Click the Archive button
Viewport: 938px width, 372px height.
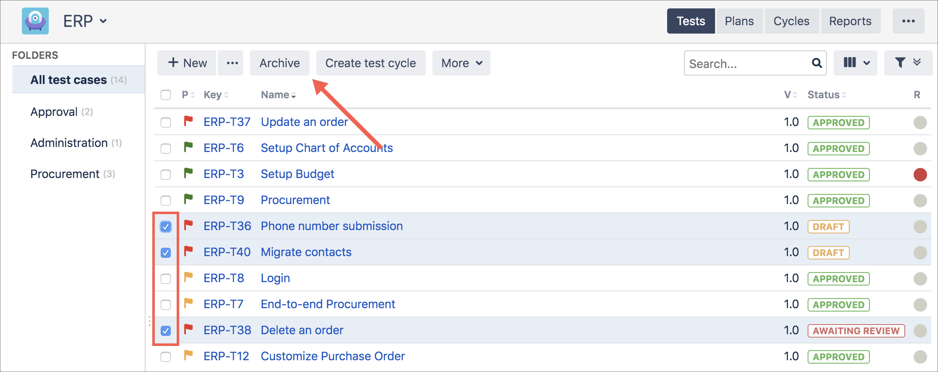click(279, 63)
